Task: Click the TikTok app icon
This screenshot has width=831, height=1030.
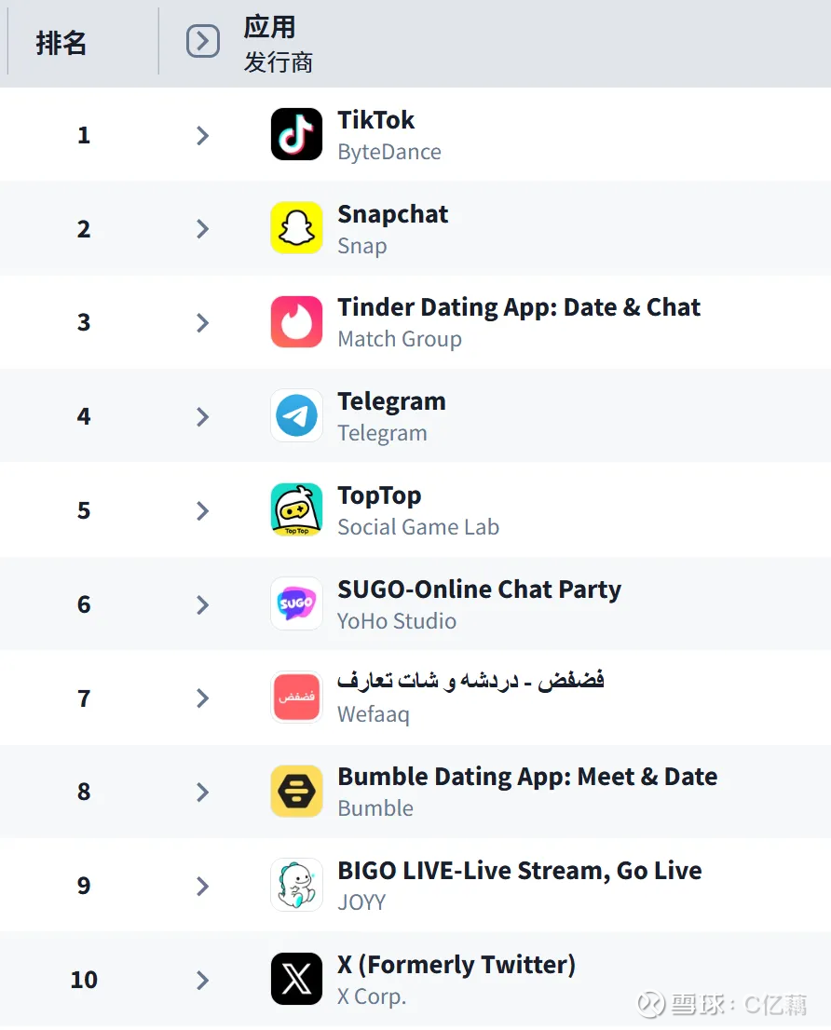Action: (296, 134)
